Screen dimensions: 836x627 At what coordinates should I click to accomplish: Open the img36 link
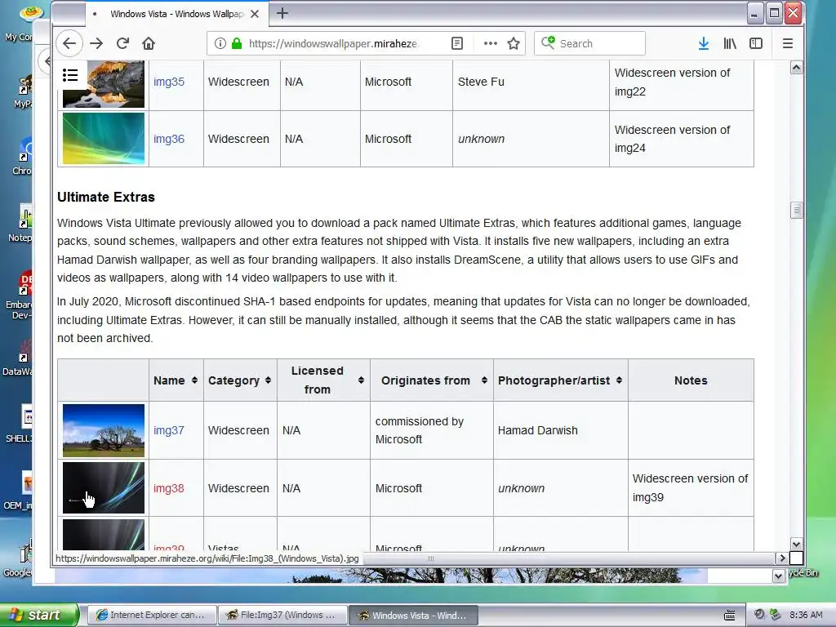tap(169, 139)
